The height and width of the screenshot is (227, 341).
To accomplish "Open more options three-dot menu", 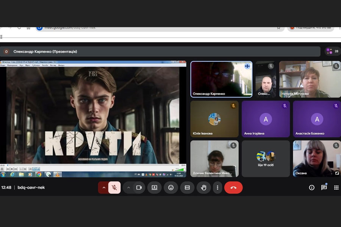I will click(x=217, y=188).
